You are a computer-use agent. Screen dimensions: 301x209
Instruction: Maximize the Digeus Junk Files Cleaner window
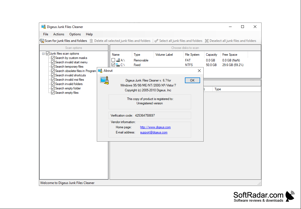point(243,27)
